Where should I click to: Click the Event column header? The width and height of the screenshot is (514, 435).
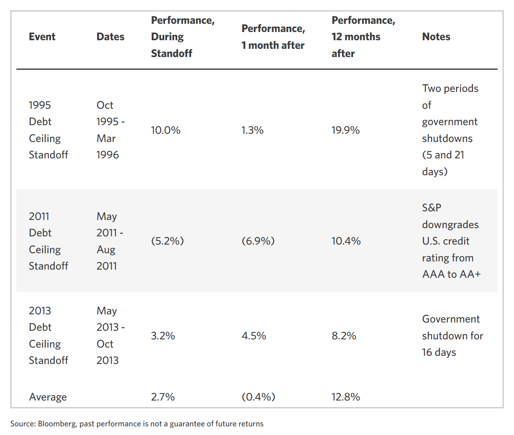click(42, 37)
